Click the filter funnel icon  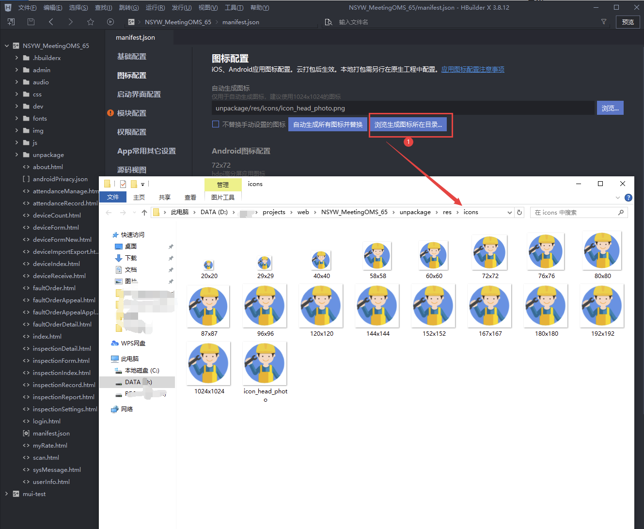[x=604, y=22]
